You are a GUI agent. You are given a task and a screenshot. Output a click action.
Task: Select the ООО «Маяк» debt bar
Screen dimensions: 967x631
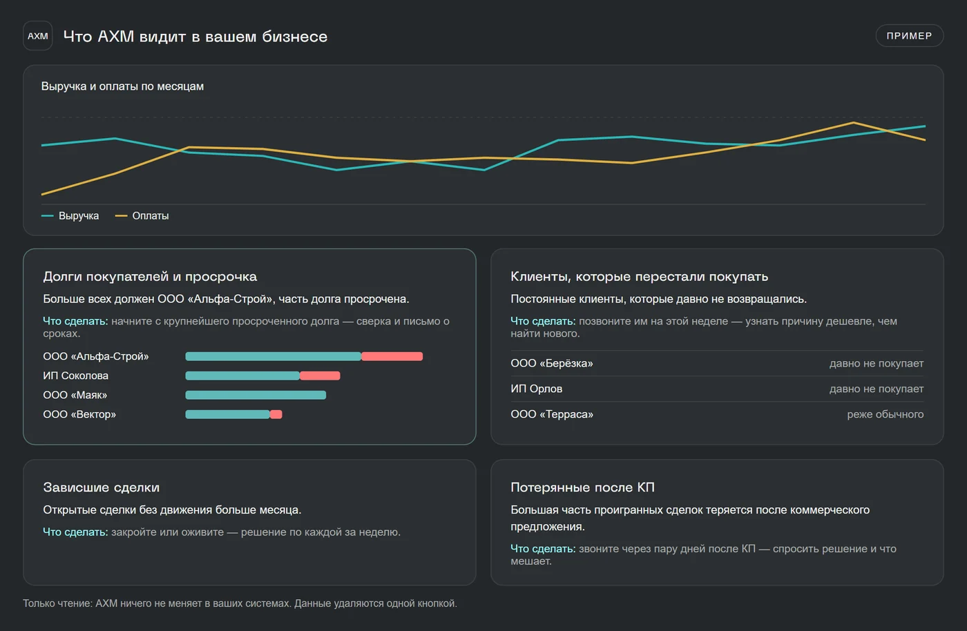tap(256, 395)
